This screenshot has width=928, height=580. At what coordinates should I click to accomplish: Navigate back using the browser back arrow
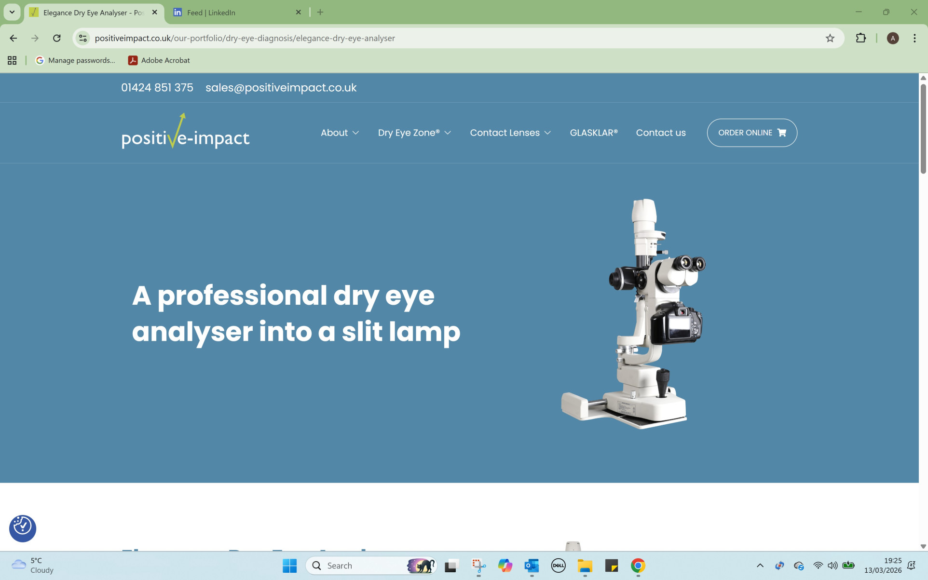pyautogui.click(x=13, y=38)
